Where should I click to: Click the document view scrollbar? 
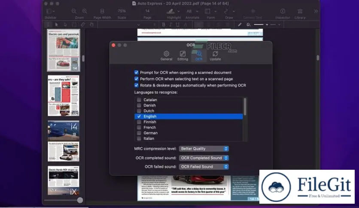(317, 58)
